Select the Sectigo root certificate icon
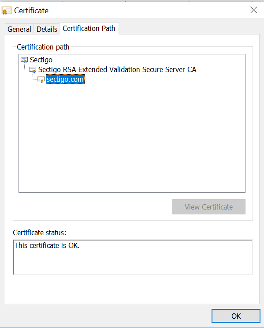264x328 pixels. pyautogui.click(x=24, y=60)
